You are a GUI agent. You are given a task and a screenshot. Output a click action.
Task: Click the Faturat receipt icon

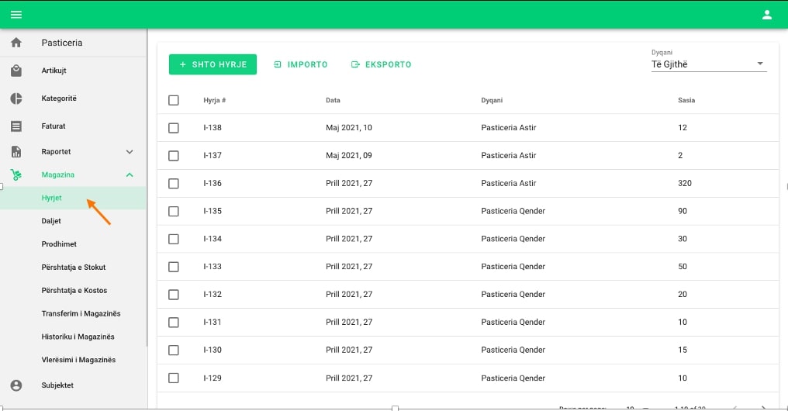[16, 126]
